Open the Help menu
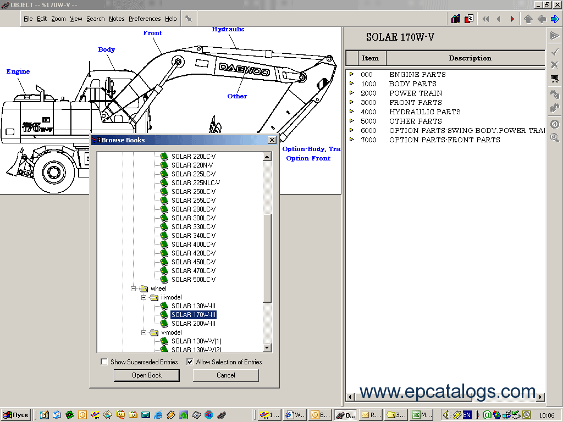Image resolution: width=563 pixels, height=422 pixels. (170, 19)
